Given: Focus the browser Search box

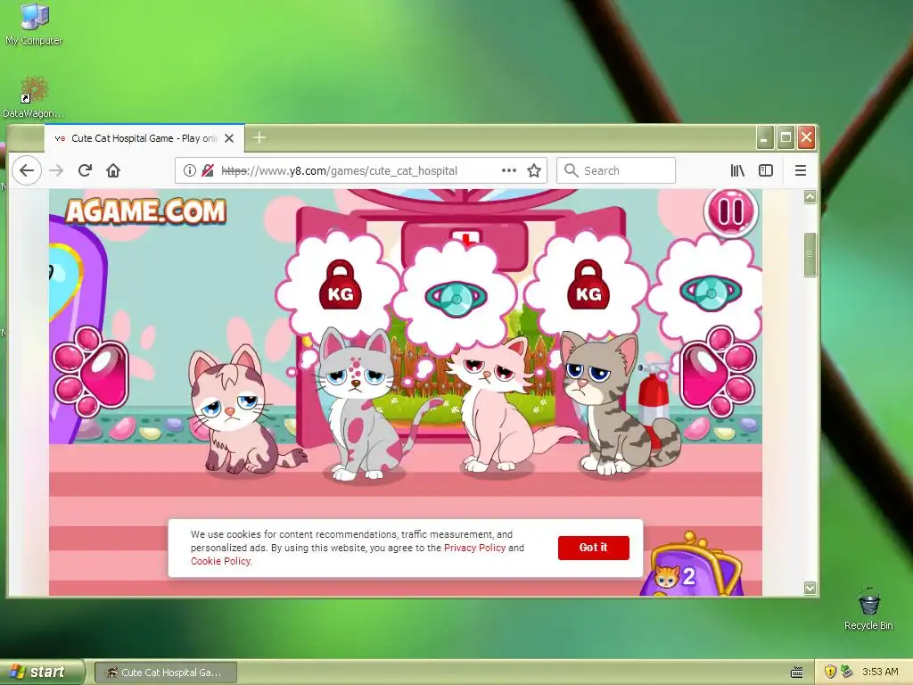Looking at the screenshot, I should tap(616, 170).
